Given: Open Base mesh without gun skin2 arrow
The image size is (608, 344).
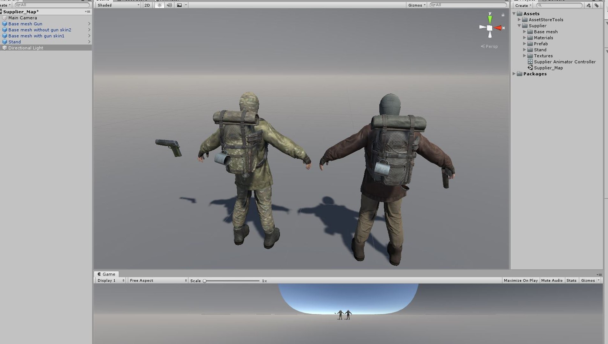Looking at the screenshot, I should pyautogui.click(x=89, y=30).
